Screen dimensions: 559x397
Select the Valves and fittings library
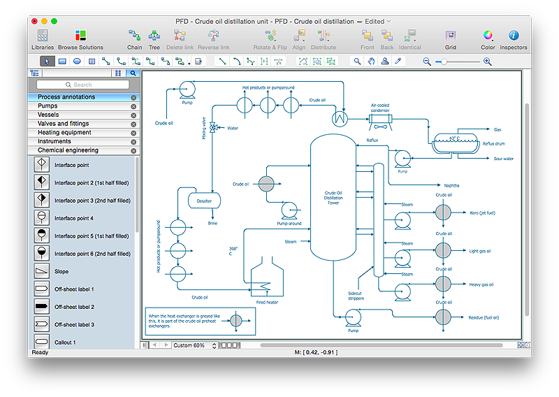[x=63, y=124]
